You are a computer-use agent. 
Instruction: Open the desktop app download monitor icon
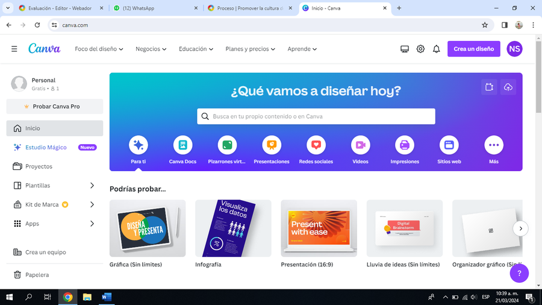pos(405,49)
